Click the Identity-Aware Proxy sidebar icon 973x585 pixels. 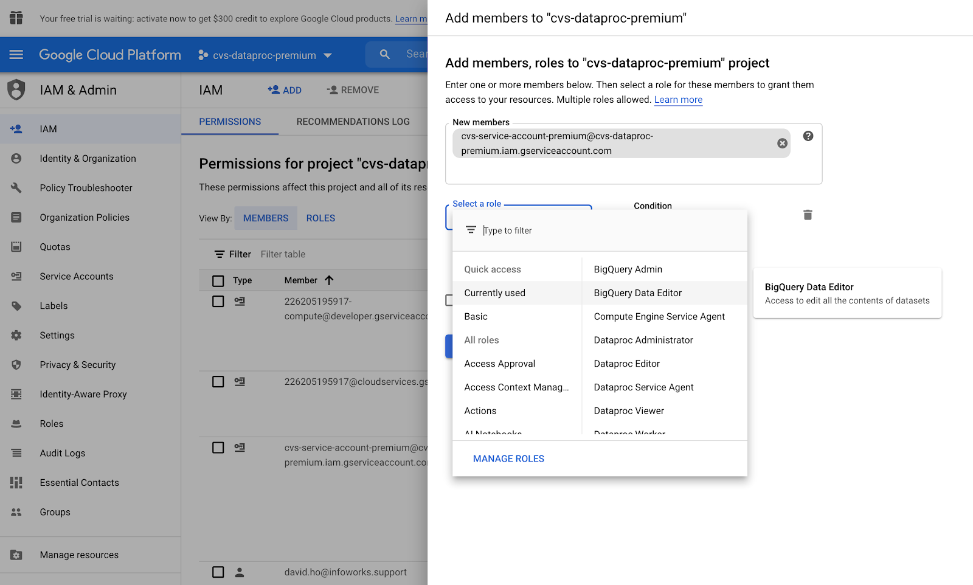pos(16,395)
